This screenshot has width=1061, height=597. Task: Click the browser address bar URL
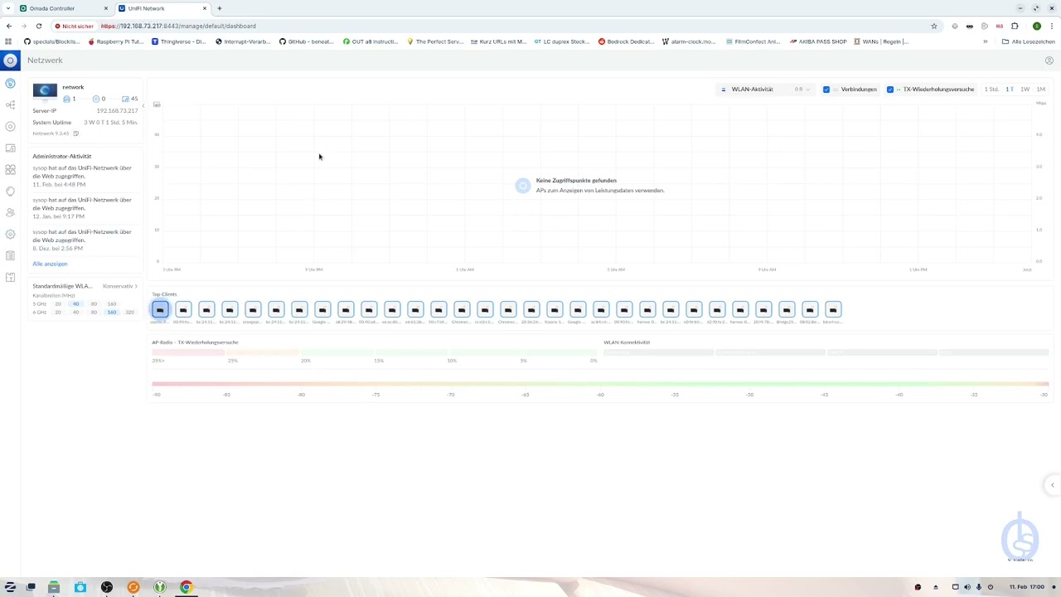click(x=178, y=26)
